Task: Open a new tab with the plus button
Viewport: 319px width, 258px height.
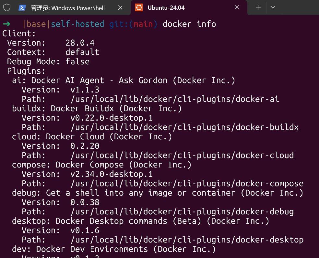Action: 258,7
